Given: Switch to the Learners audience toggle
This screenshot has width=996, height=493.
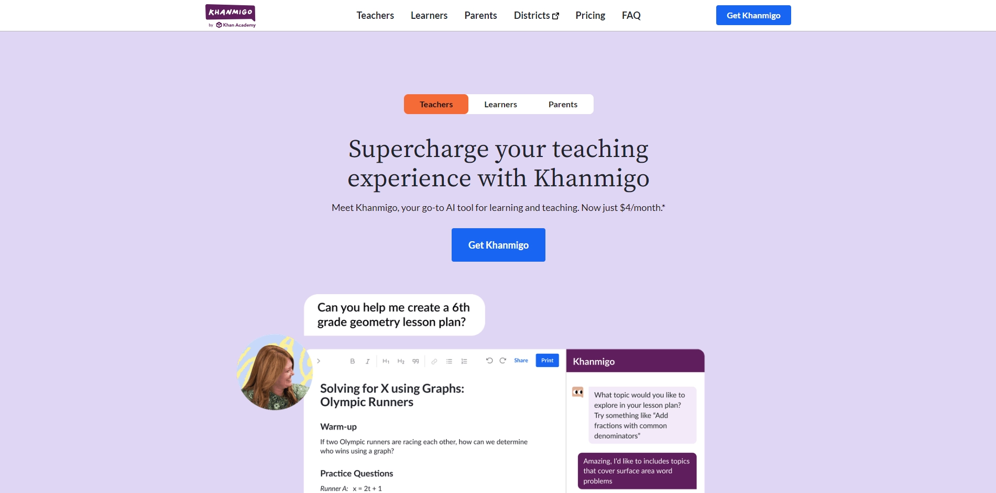Looking at the screenshot, I should coord(500,104).
